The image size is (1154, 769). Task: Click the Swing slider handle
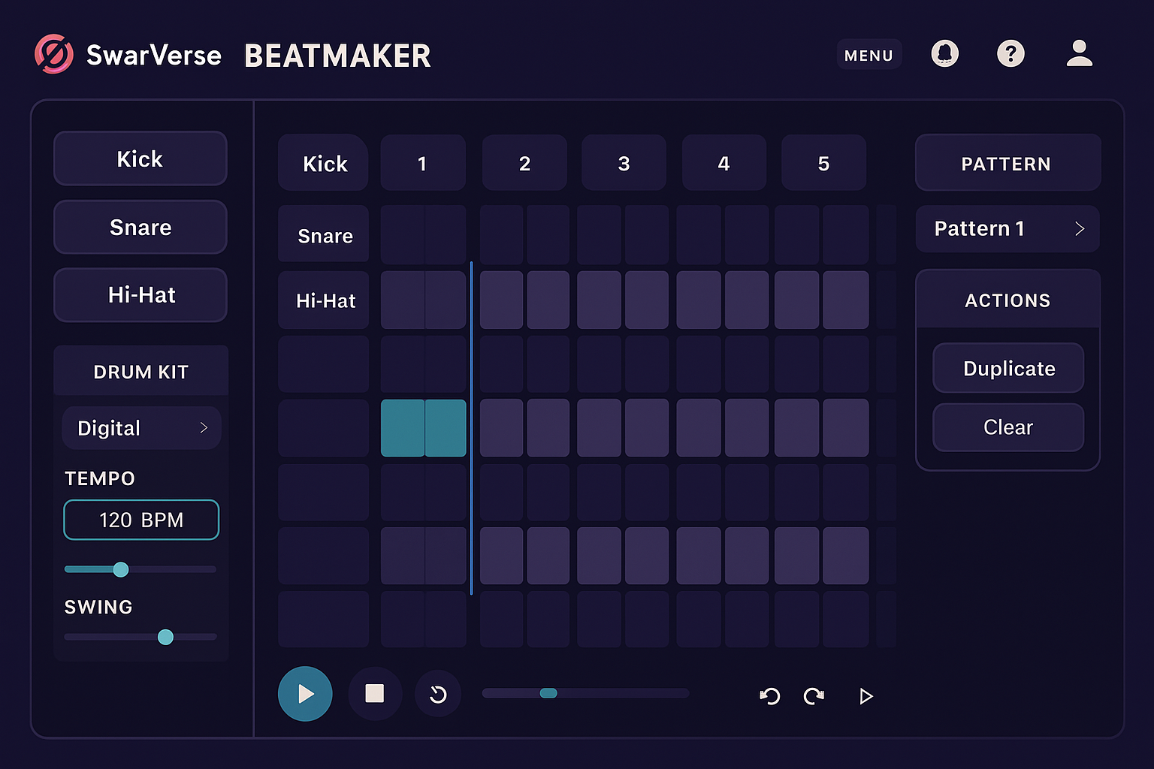pyautogui.click(x=165, y=637)
